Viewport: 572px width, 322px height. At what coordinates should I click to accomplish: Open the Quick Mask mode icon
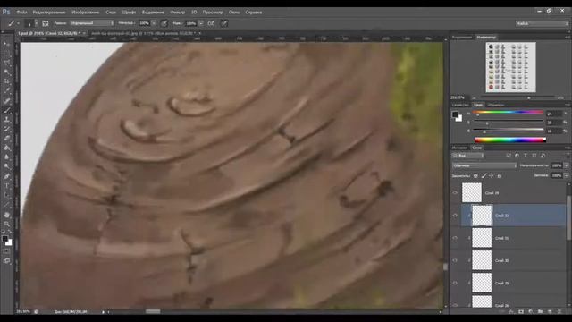click(x=6, y=251)
